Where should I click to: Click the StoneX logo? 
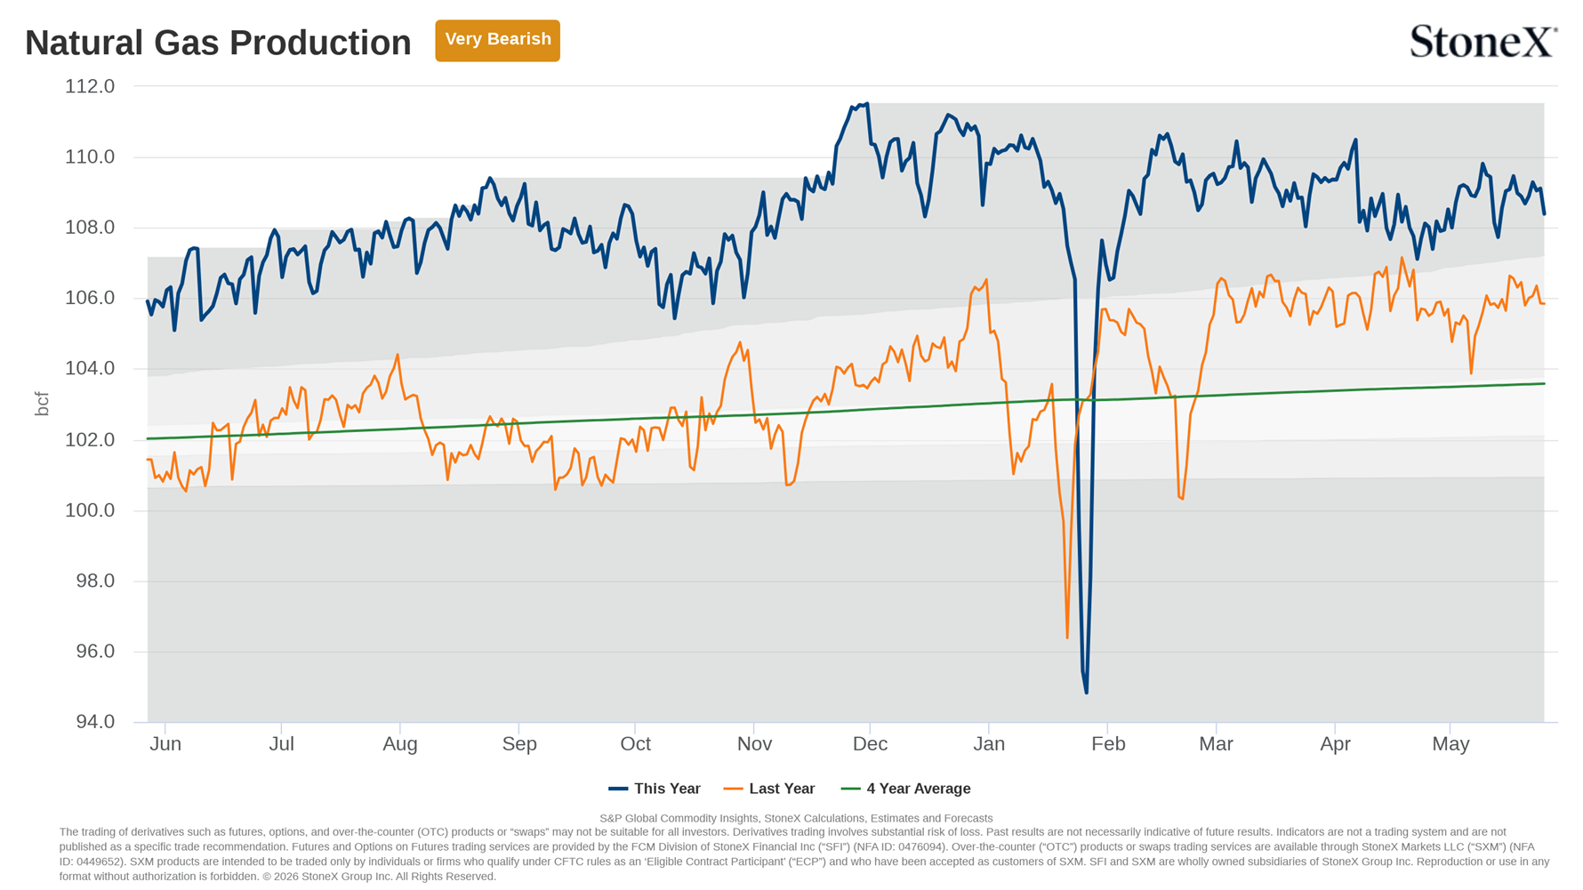pyautogui.click(x=1483, y=41)
